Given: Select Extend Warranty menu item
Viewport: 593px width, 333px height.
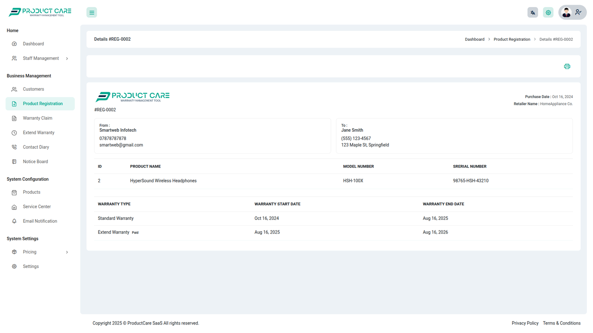Looking at the screenshot, I should tap(39, 133).
